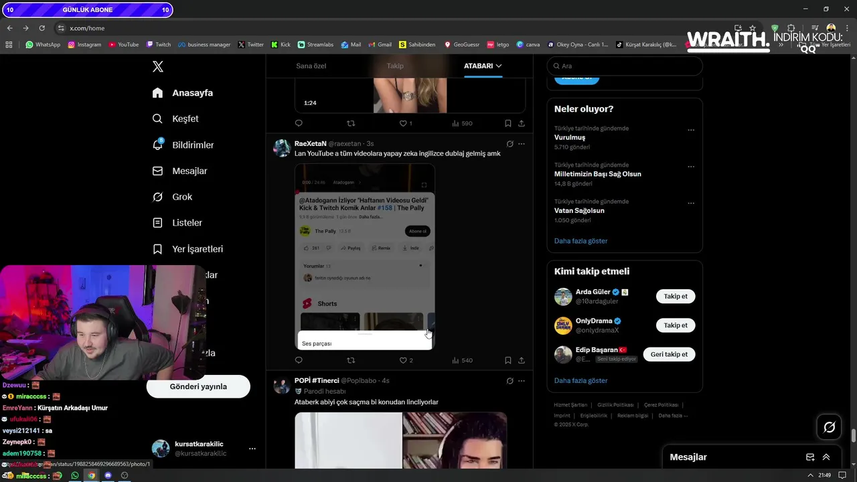
Task: Open Grok icon on POPİ #Tinerci post
Action: coord(510,381)
